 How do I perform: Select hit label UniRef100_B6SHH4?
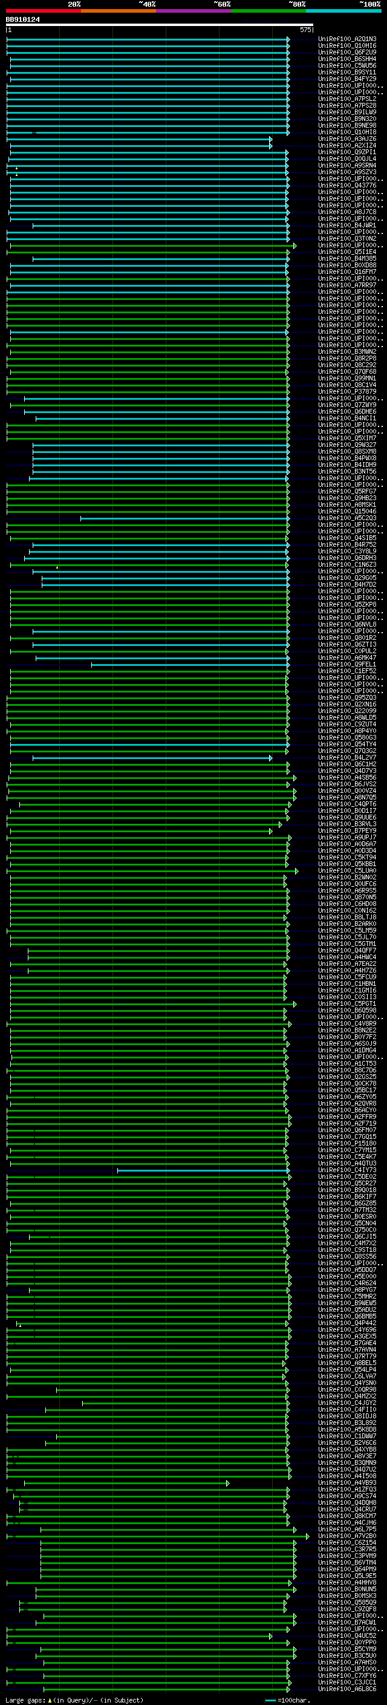tap(347, 59)
